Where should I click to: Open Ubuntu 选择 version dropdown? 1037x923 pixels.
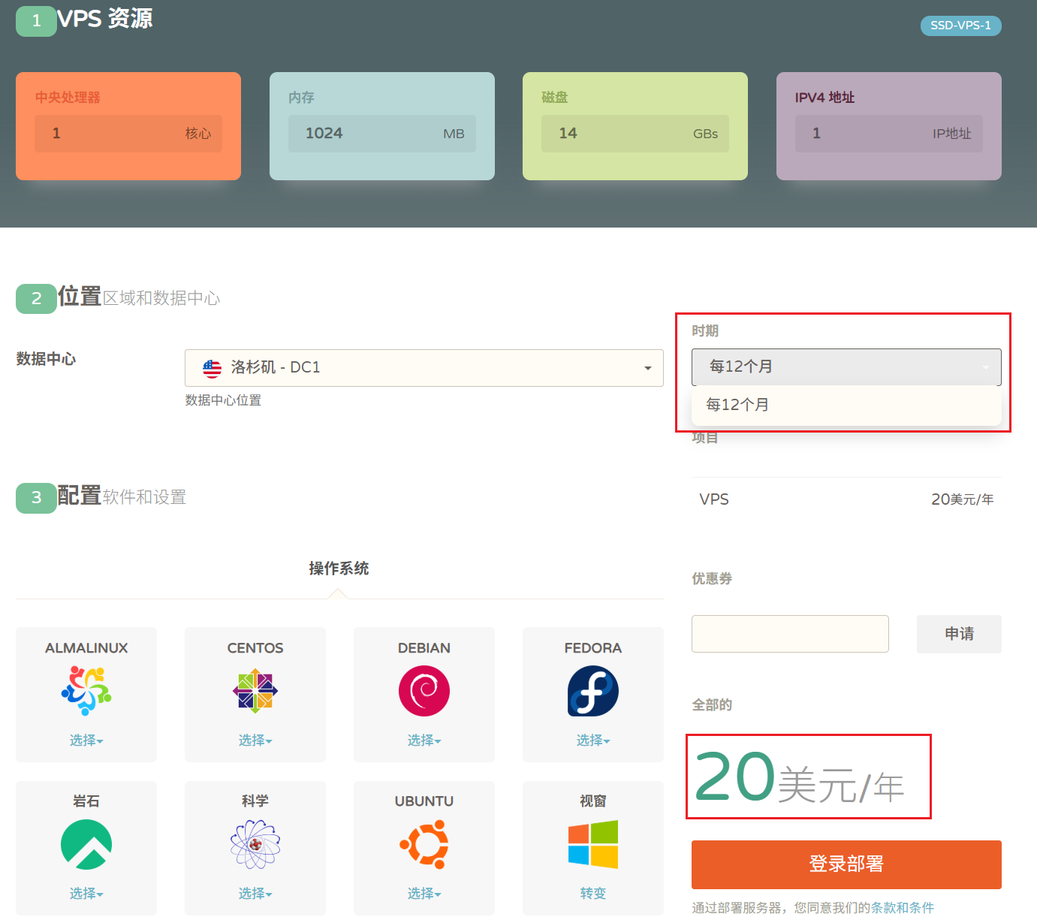pyautogui.click(x=424, y=894)
